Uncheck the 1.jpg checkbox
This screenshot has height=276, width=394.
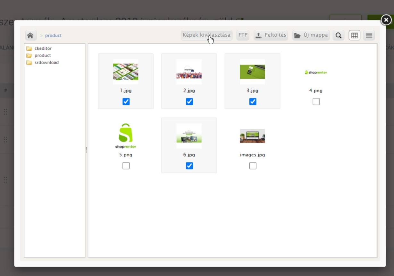click(126, 102)
